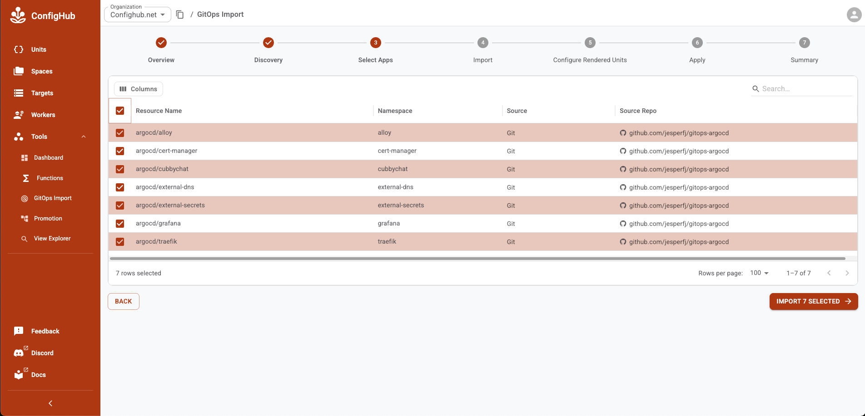Toggle the select-all checkbox in the table header

120,111
